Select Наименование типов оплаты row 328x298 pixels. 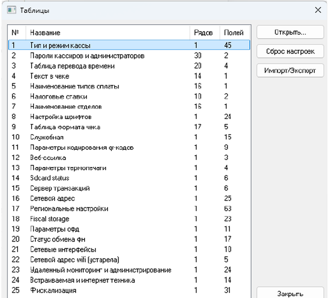pos(129,86)
